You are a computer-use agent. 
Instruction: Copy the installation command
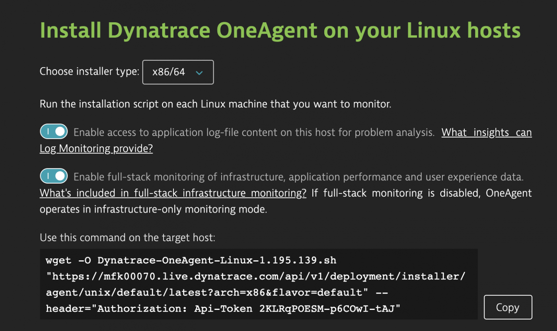tap(508, 307)
